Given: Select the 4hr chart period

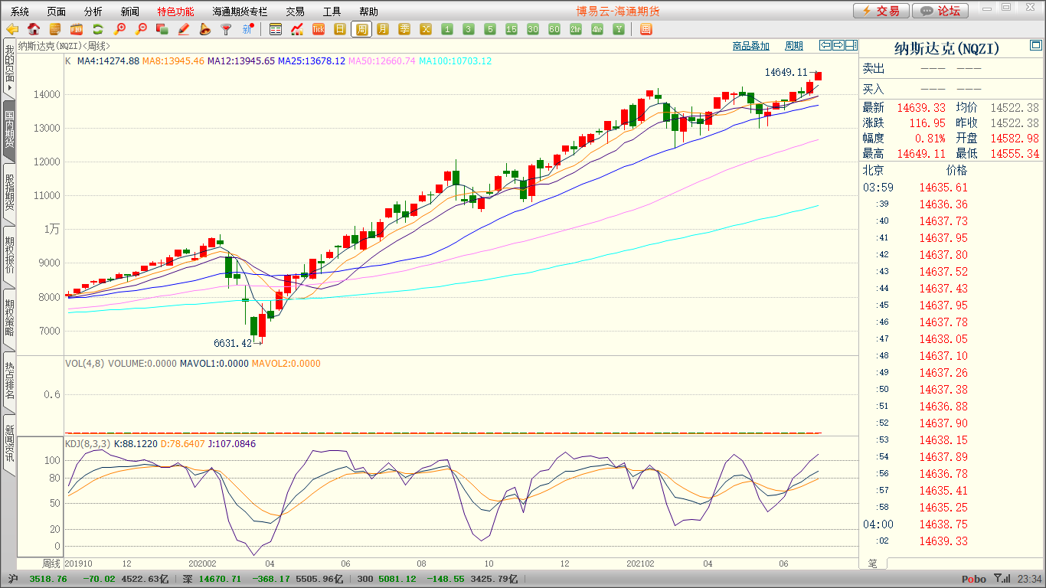Looking at the screenshot, I should [597, 29].
